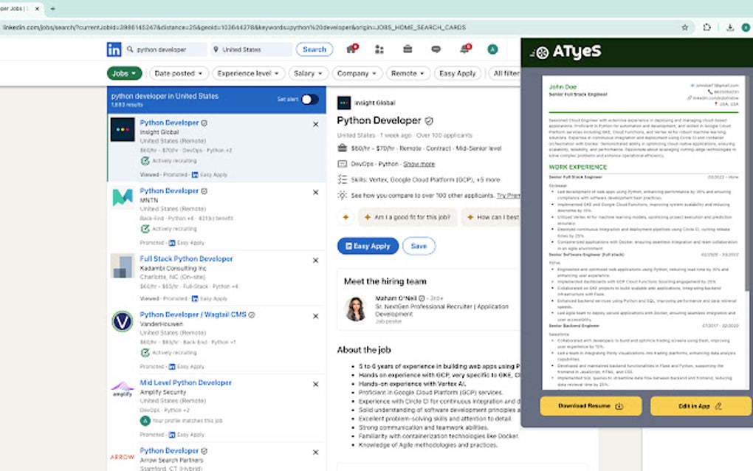Screen dimensions: 753x471
Task: Click the 'How can I best' prompt chip
Action: (x=491, y=217)
